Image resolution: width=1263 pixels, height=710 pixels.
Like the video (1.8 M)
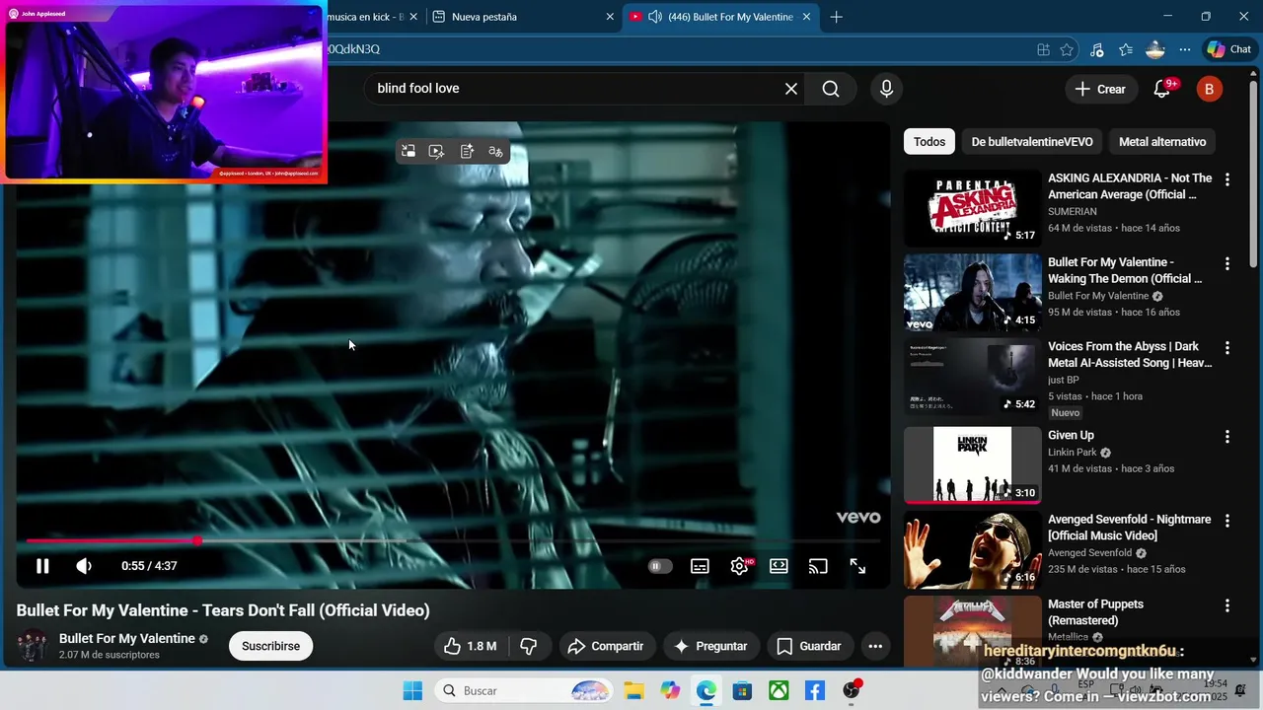click(x=470, y=646)
